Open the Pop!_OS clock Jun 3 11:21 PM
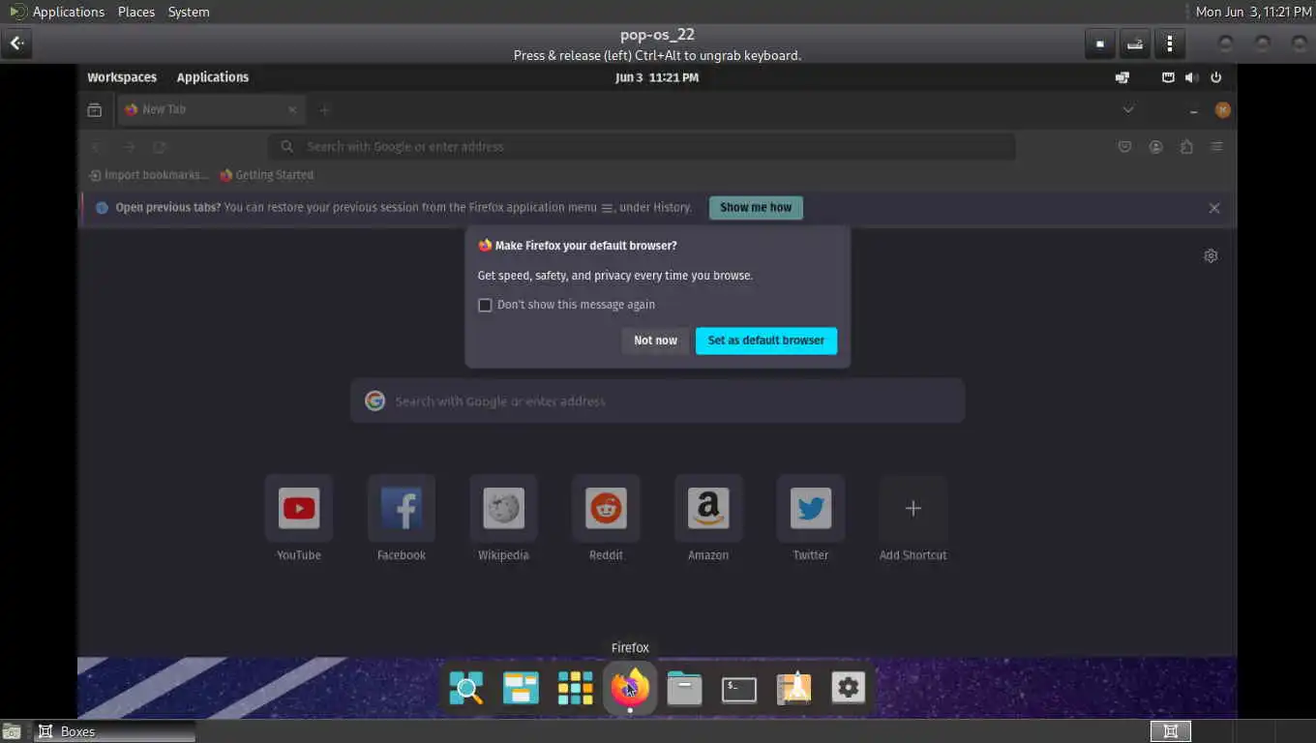1316x743 pixels. coord(657,77)
